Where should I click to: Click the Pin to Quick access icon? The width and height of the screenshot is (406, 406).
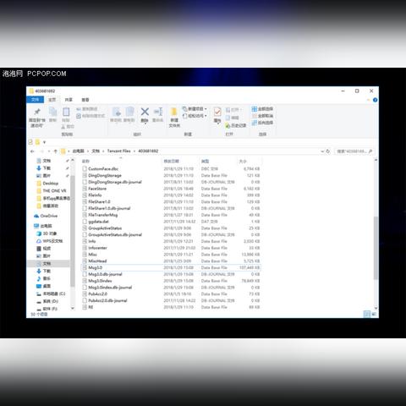tap(37, 112)
